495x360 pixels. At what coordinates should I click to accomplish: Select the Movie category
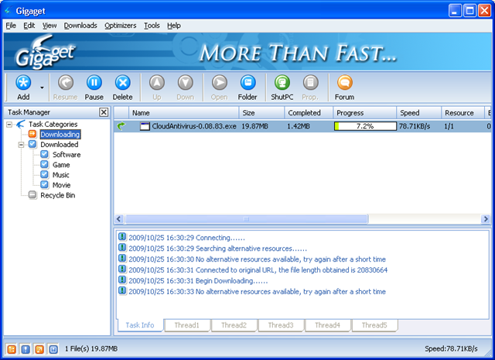pos(62,185)
